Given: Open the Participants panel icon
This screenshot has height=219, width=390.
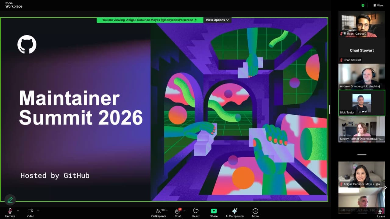Looking at the screenshot, I should tap(158, 211).
